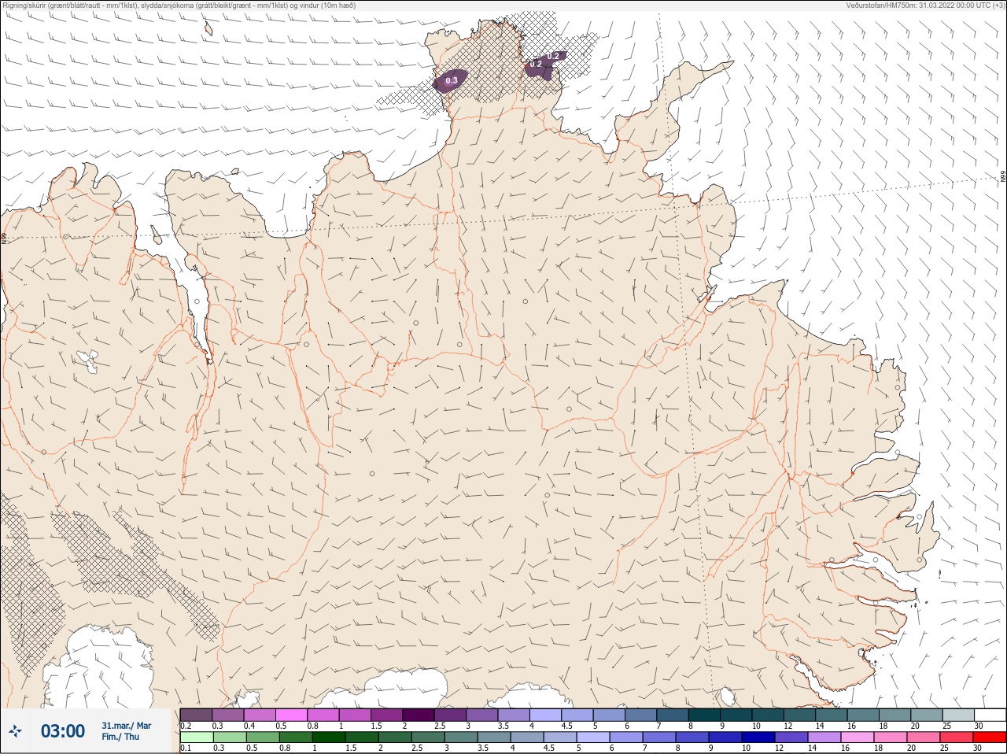Click the 0.4 value in the legend scale
Viewport: 1007px width, 754px height.
pos(249,726)
